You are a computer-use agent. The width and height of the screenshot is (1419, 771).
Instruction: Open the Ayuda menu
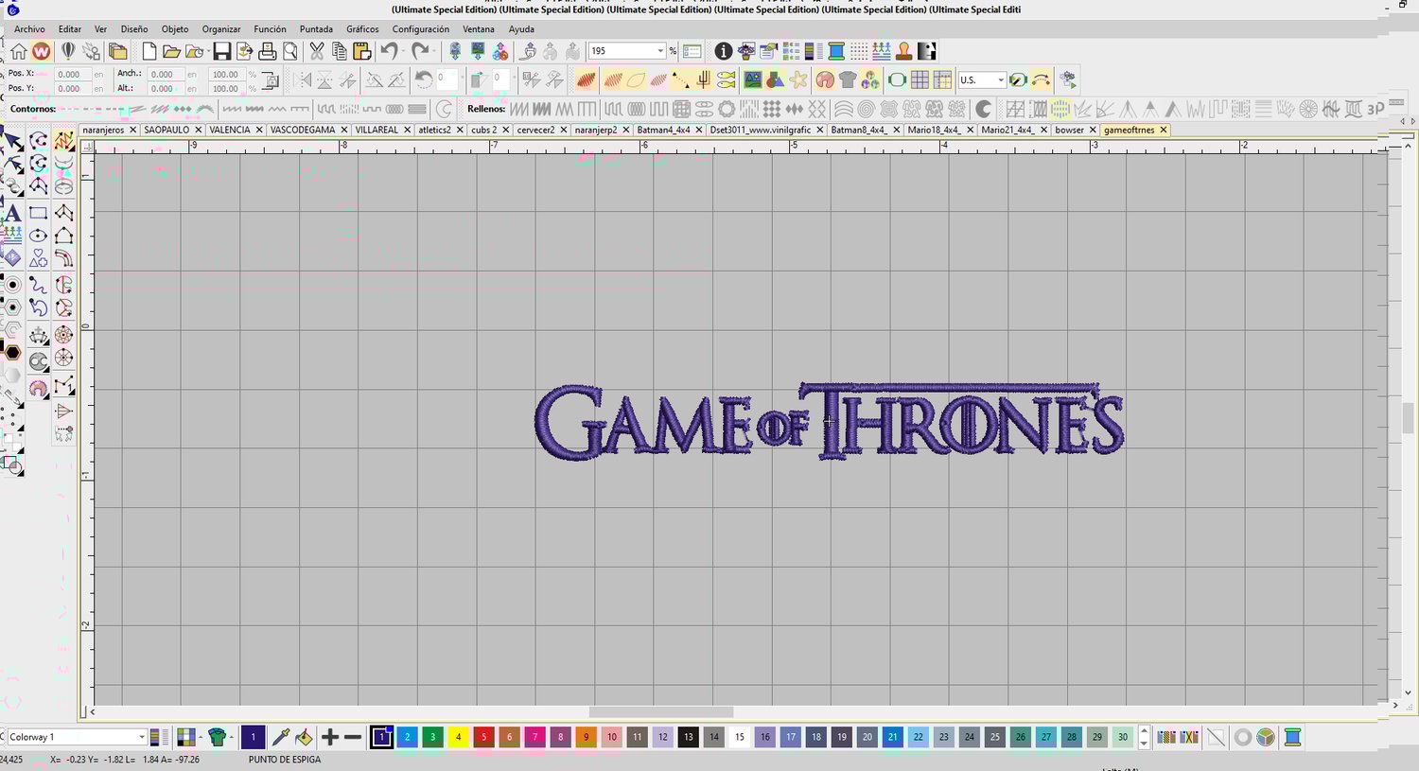pos(521,29)
